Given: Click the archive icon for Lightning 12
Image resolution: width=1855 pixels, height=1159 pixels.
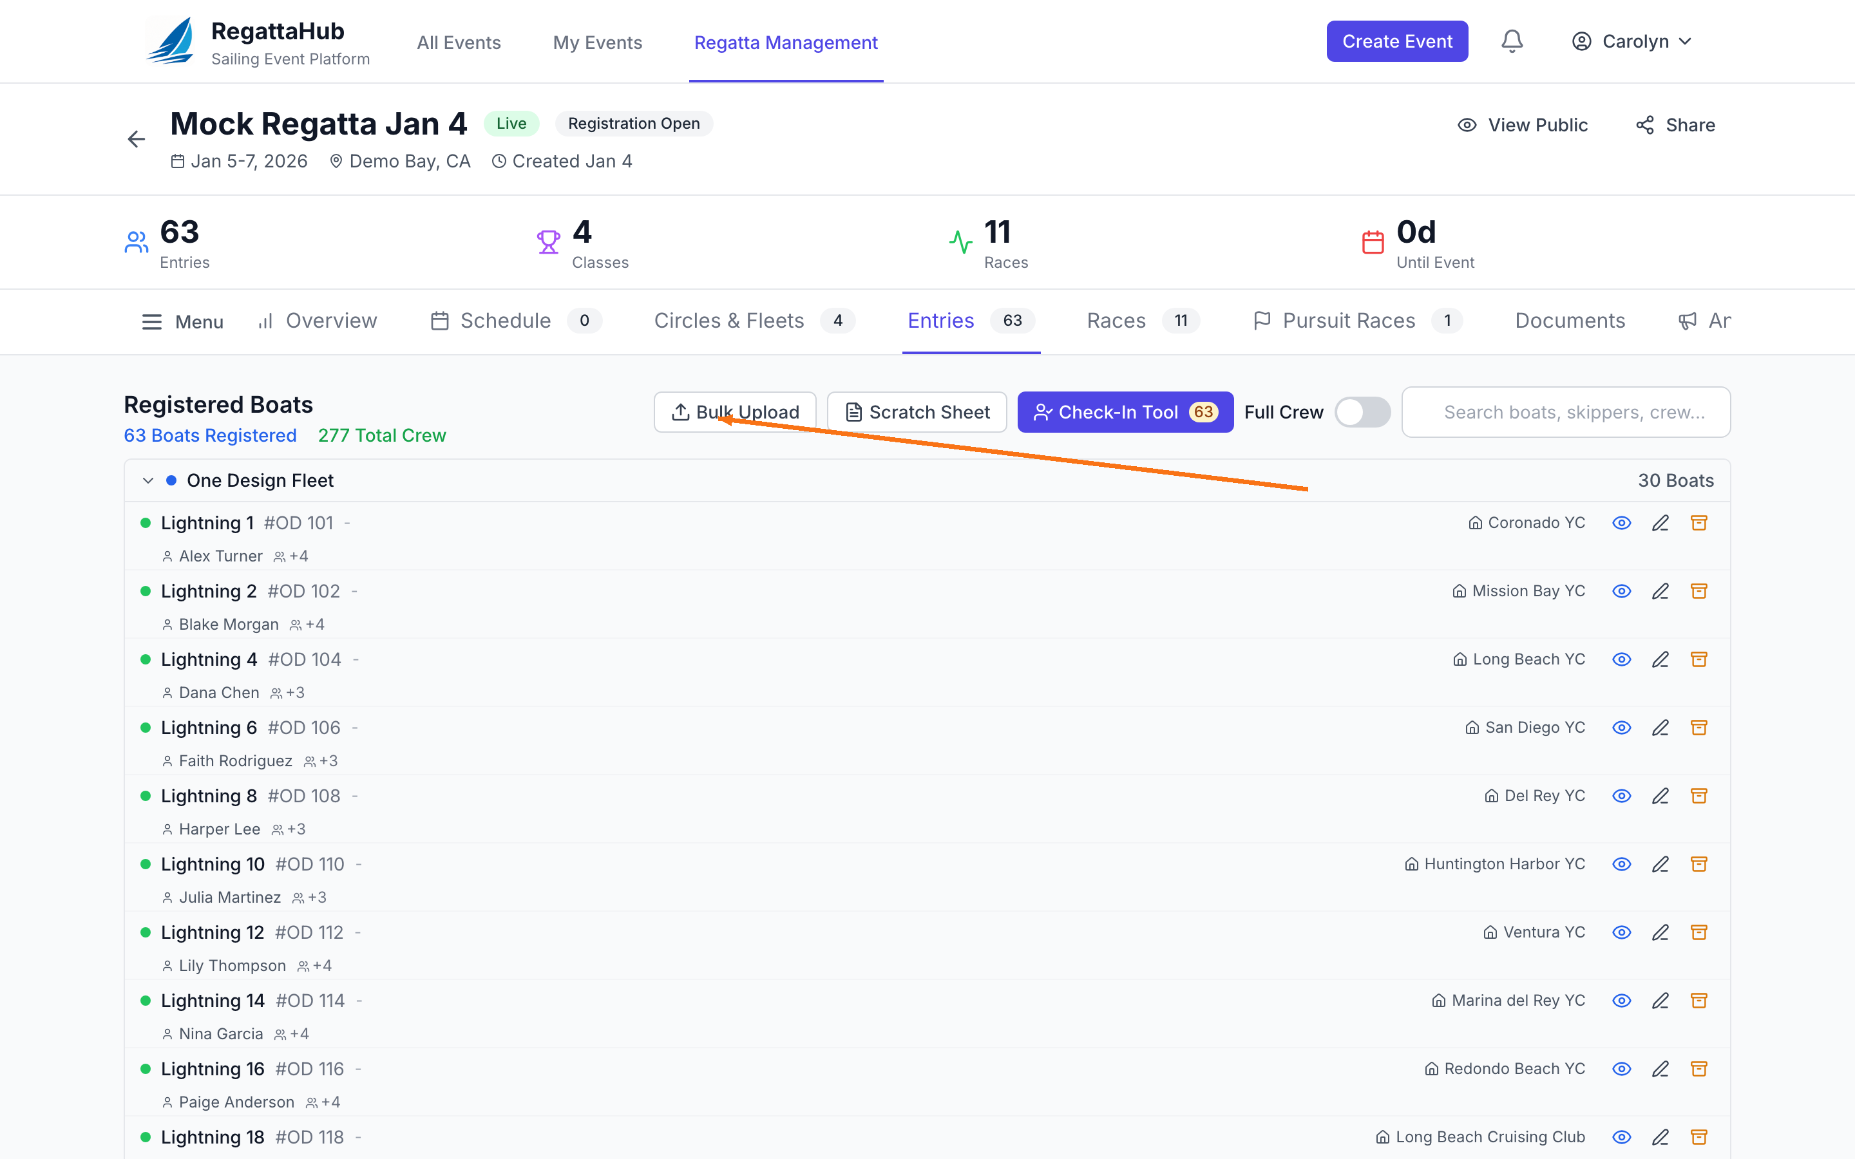Looking at the screenshot, I should tap(1698, 932).
